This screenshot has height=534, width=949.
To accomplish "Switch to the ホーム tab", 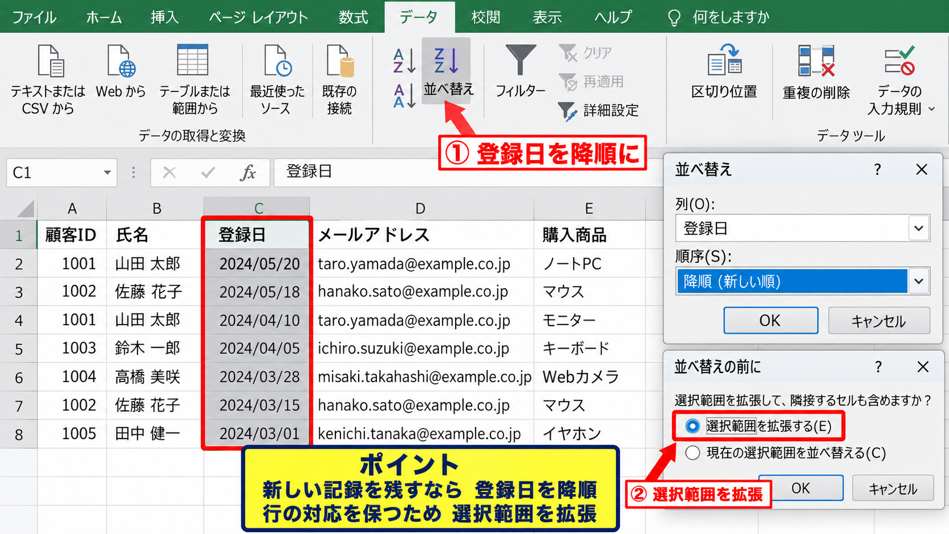I will (x=104, y=17).
